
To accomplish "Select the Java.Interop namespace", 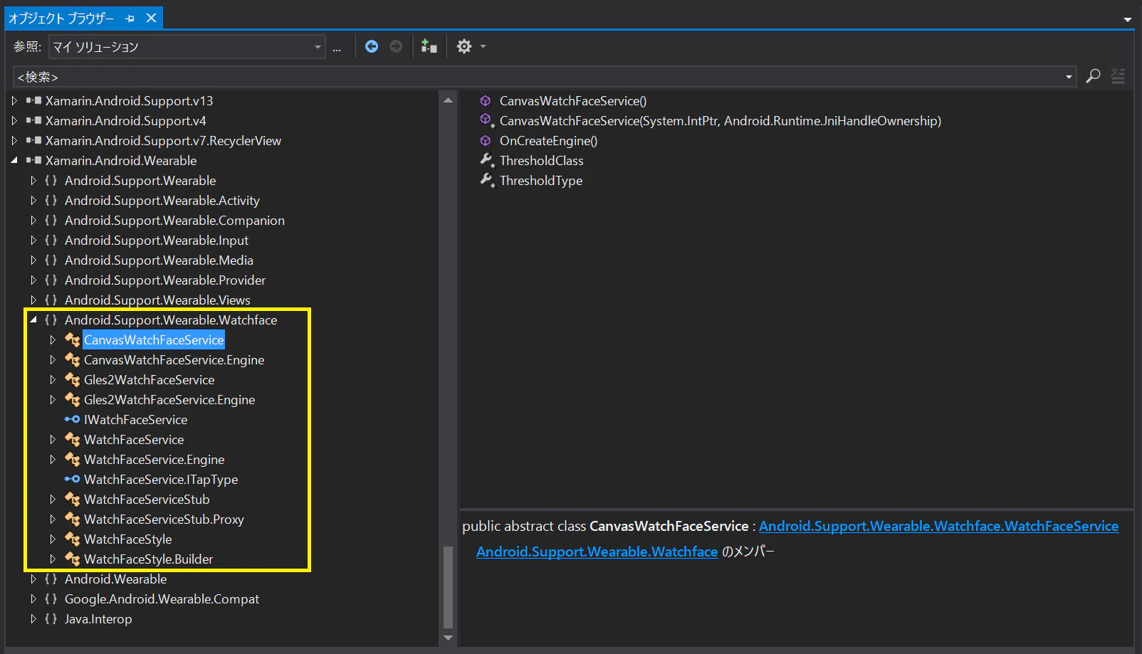I will [x=98, y=619].
